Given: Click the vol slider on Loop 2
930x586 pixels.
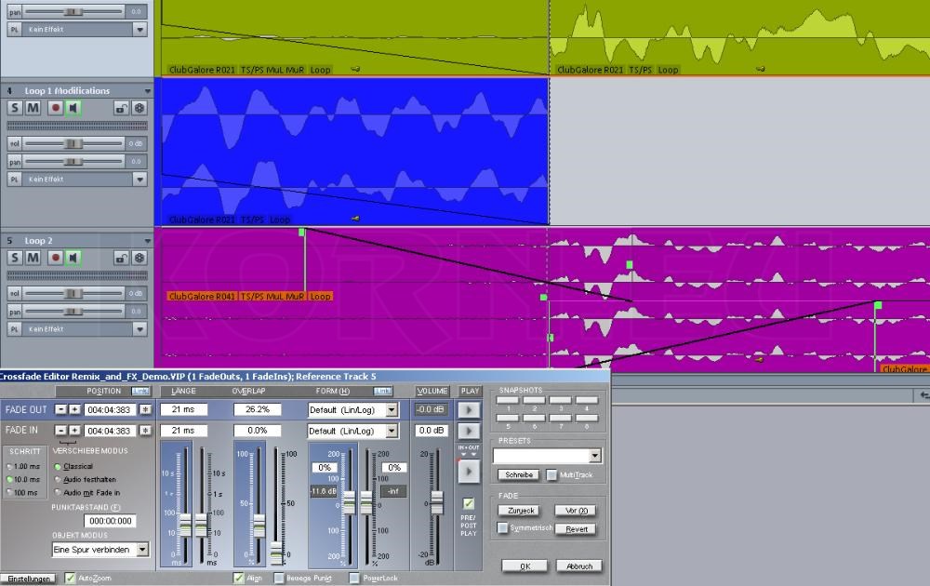Looking at the screenshot, I should tap(73, 292).
